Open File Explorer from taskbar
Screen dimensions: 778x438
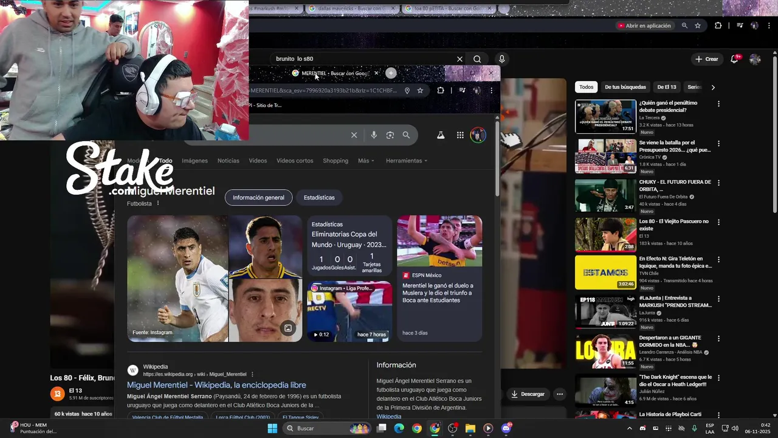[x=470, y=428]
